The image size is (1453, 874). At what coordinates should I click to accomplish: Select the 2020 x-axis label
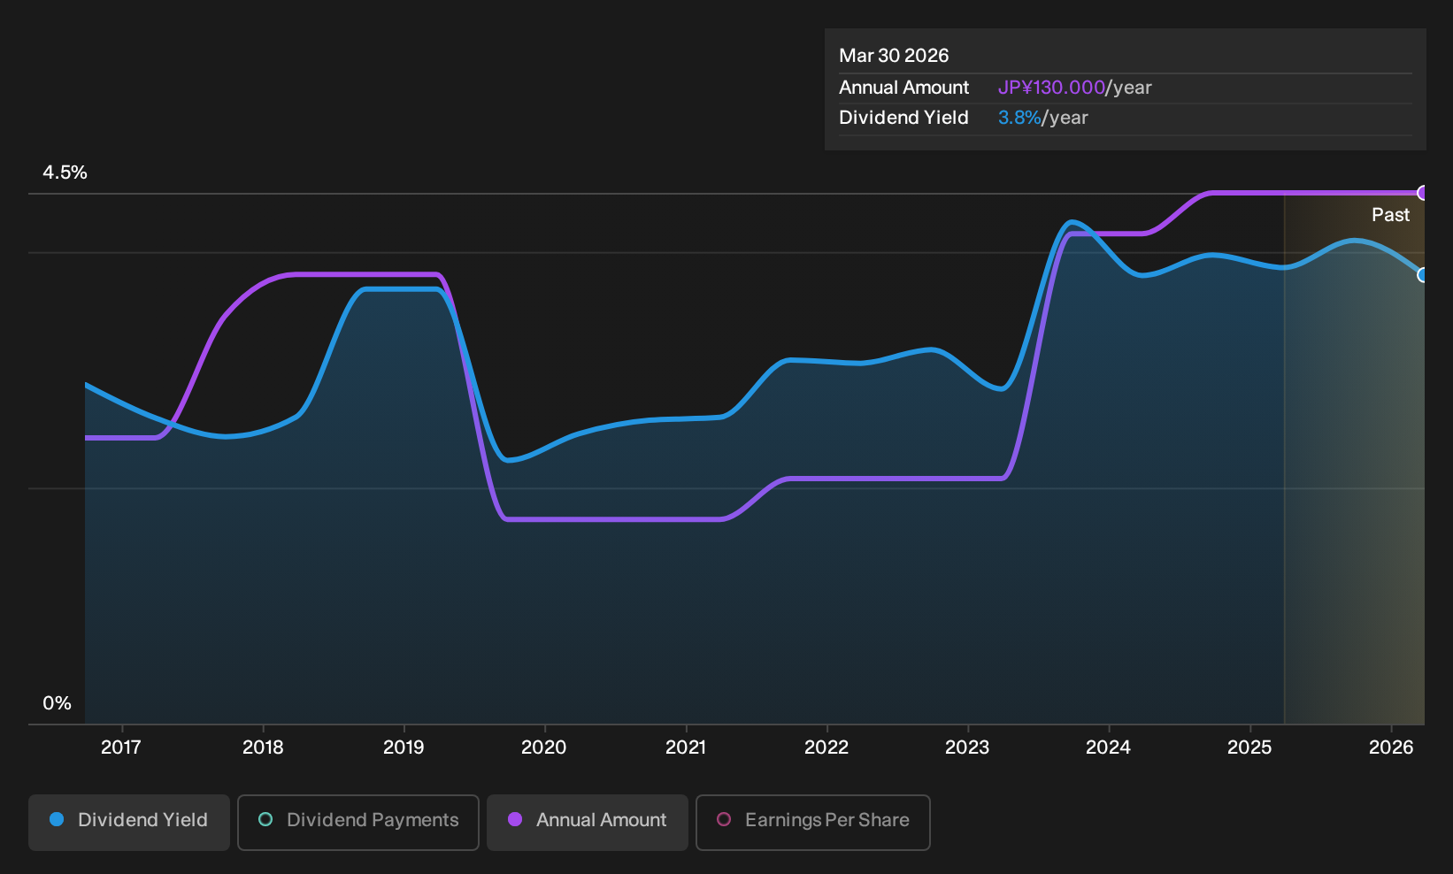[544, 747]
